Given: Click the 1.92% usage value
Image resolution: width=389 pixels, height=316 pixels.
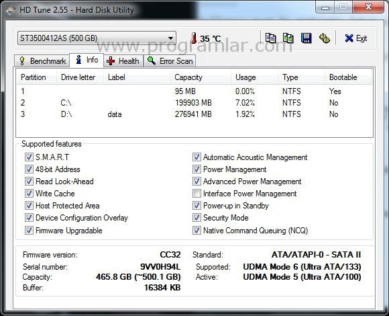Looking at the screenshot, I should pos(245,114).
